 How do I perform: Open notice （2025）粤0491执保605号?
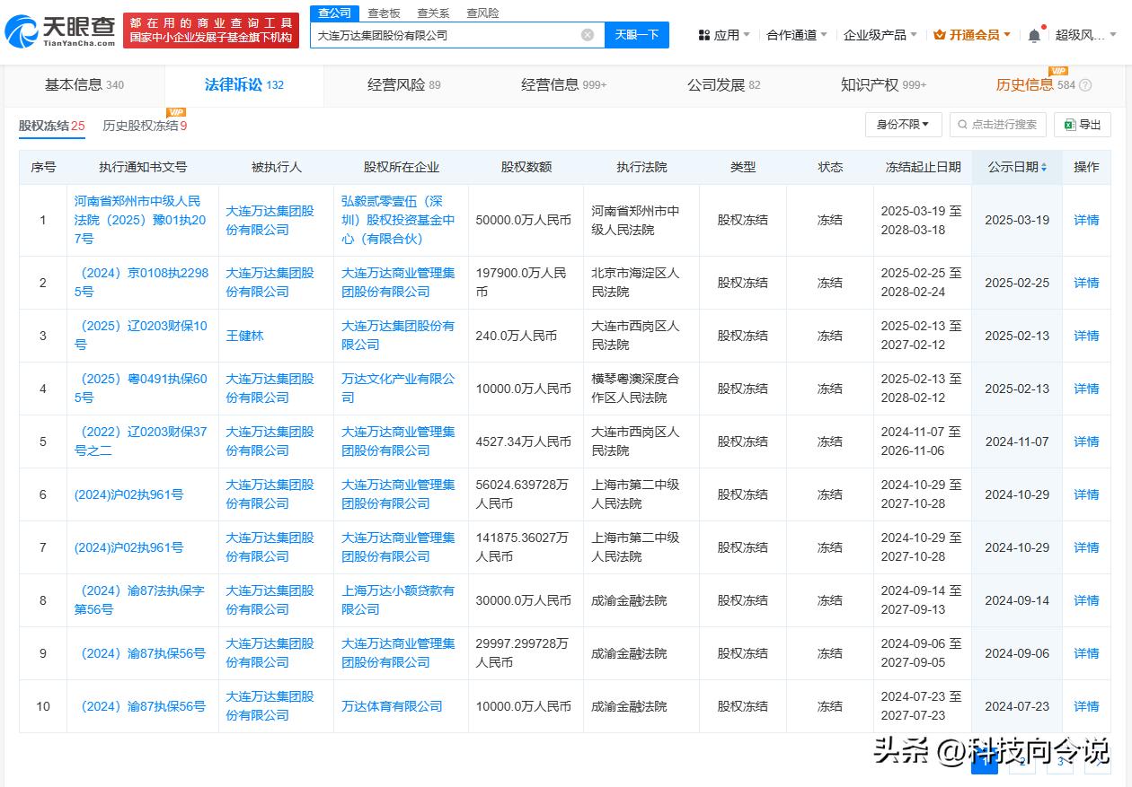(x=140, y=389)
